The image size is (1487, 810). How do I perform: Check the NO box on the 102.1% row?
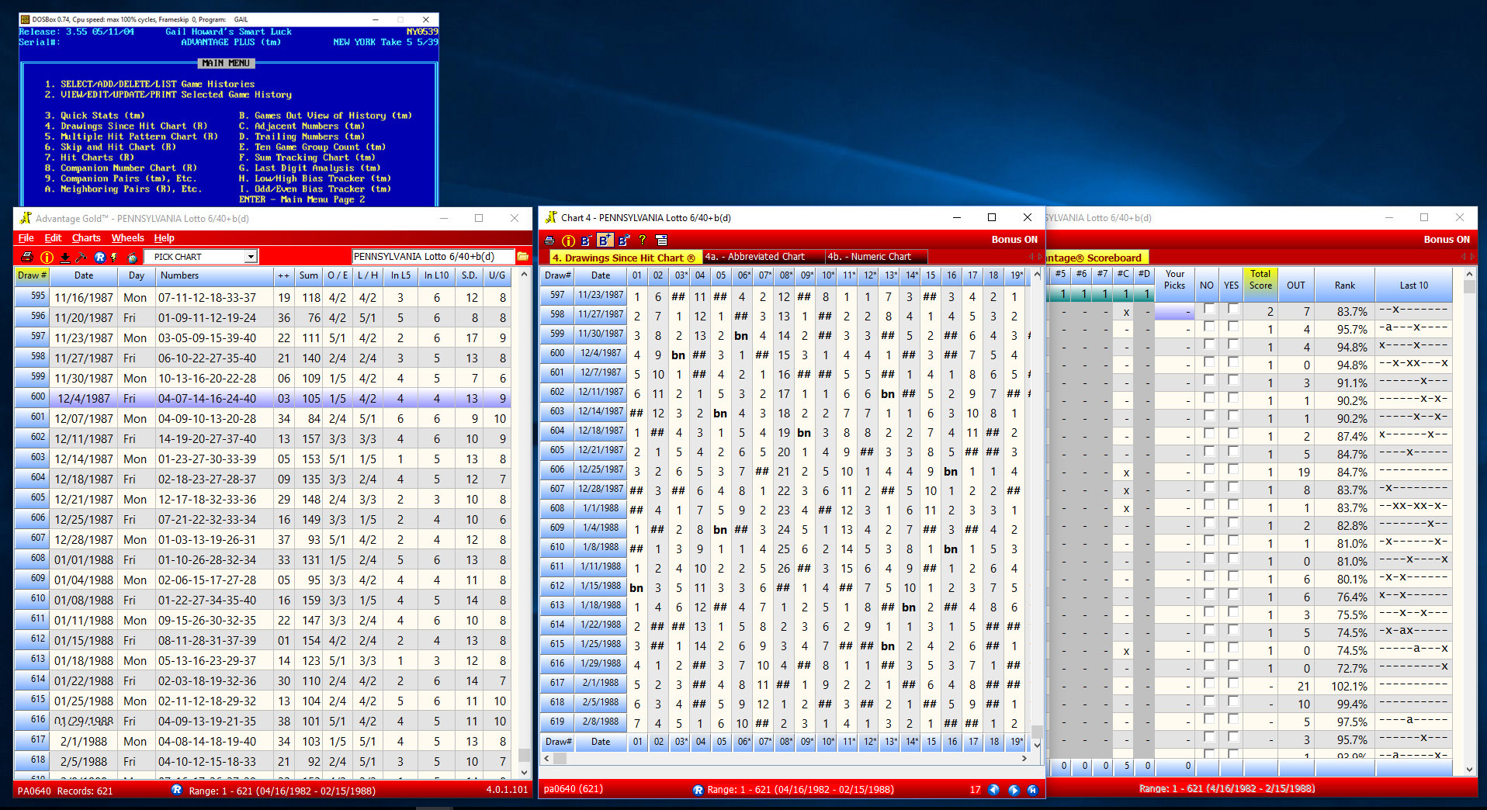pos(1208,684)
